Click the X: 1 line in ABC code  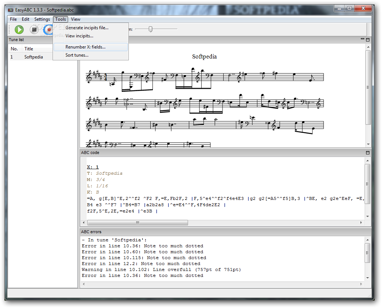93,167
